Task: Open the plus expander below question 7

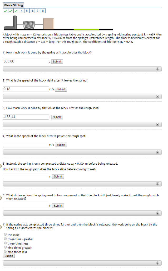Action: 157,263
